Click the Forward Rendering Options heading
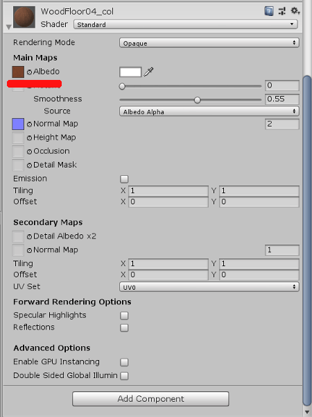Viewport: 312px width, 417px height. (x=72, y=302)
